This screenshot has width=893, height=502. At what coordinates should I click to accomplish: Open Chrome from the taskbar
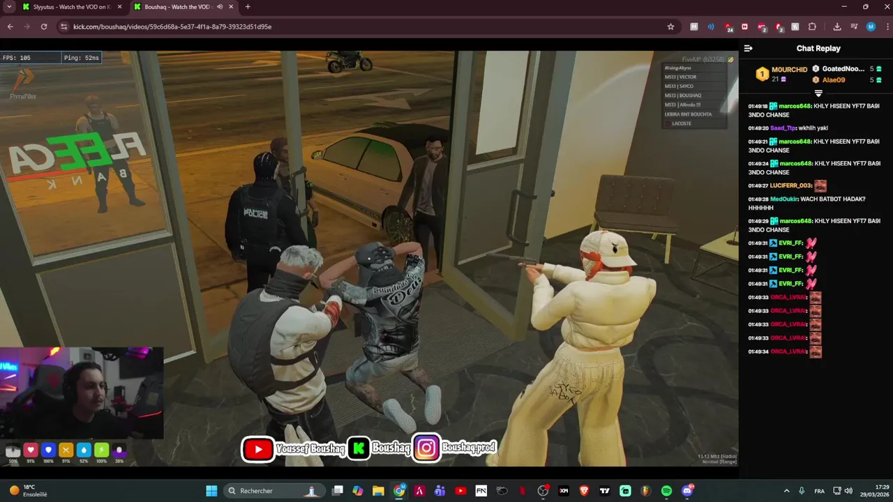[399, 491]
